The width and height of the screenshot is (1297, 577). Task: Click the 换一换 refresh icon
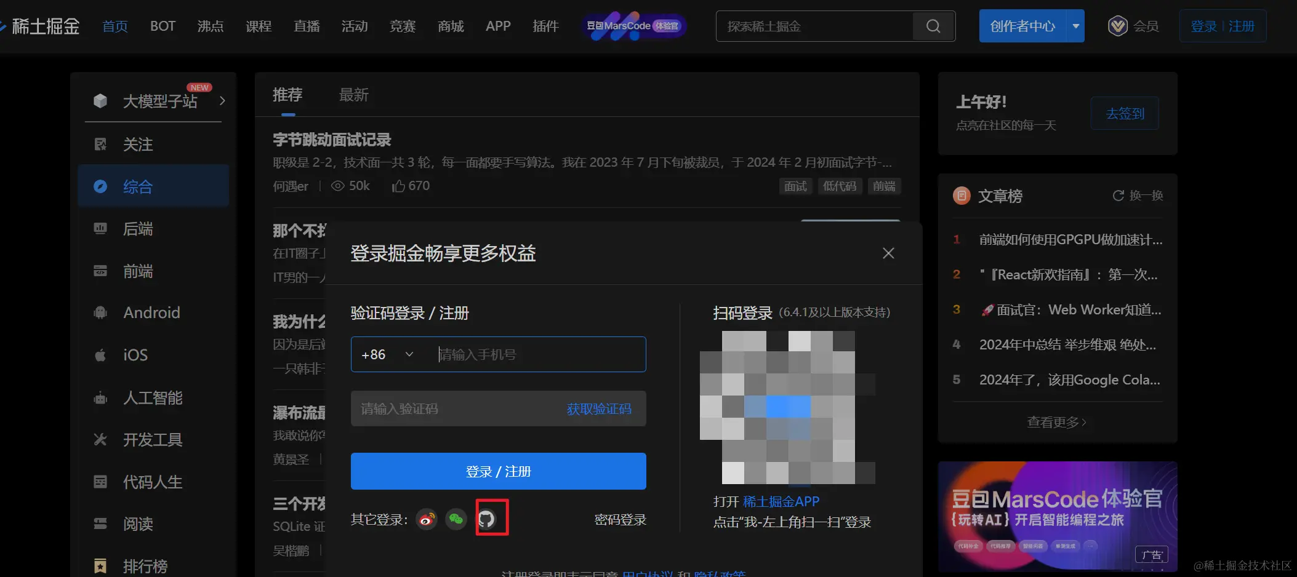pyautogui.click(x=1118, y=196)
